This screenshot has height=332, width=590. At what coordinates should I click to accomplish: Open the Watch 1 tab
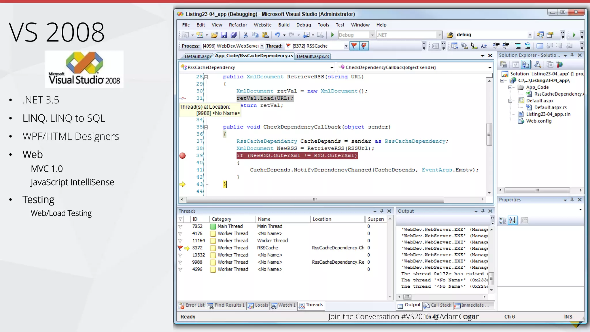click(x=284, y=305)
